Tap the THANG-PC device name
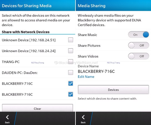This screenshot has height=125, width=151. click(x=11, y=62)
